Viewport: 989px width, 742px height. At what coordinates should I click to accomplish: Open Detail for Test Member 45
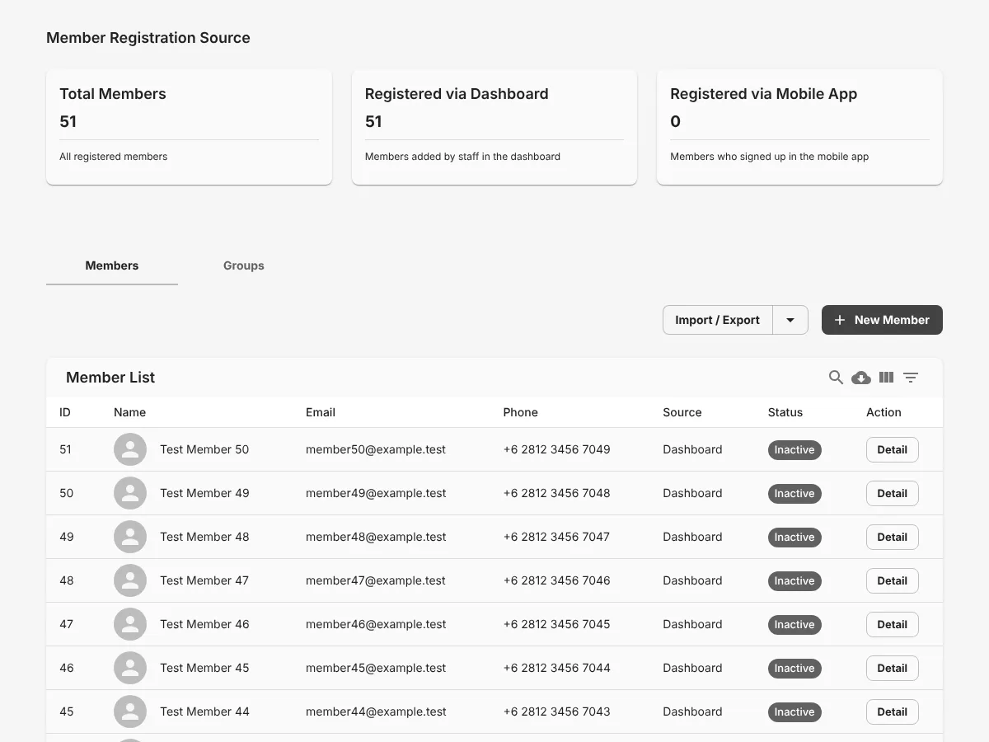892,668
